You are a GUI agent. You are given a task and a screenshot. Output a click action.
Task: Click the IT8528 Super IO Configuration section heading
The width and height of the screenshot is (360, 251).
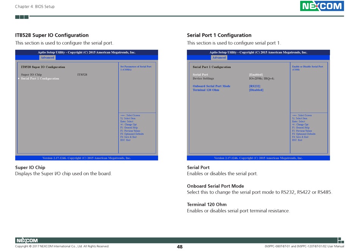(52, 35)
